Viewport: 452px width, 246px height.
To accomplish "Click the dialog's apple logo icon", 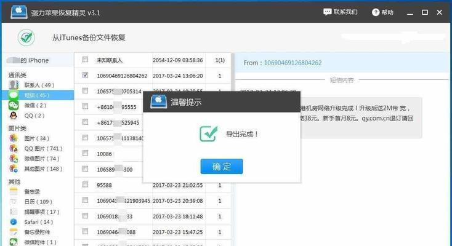I will [158, 101].
